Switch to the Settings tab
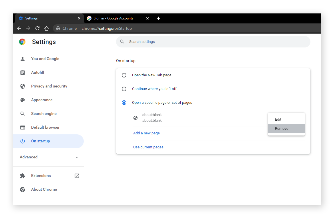The image size is (335, 219). click(x=49, y=18)
